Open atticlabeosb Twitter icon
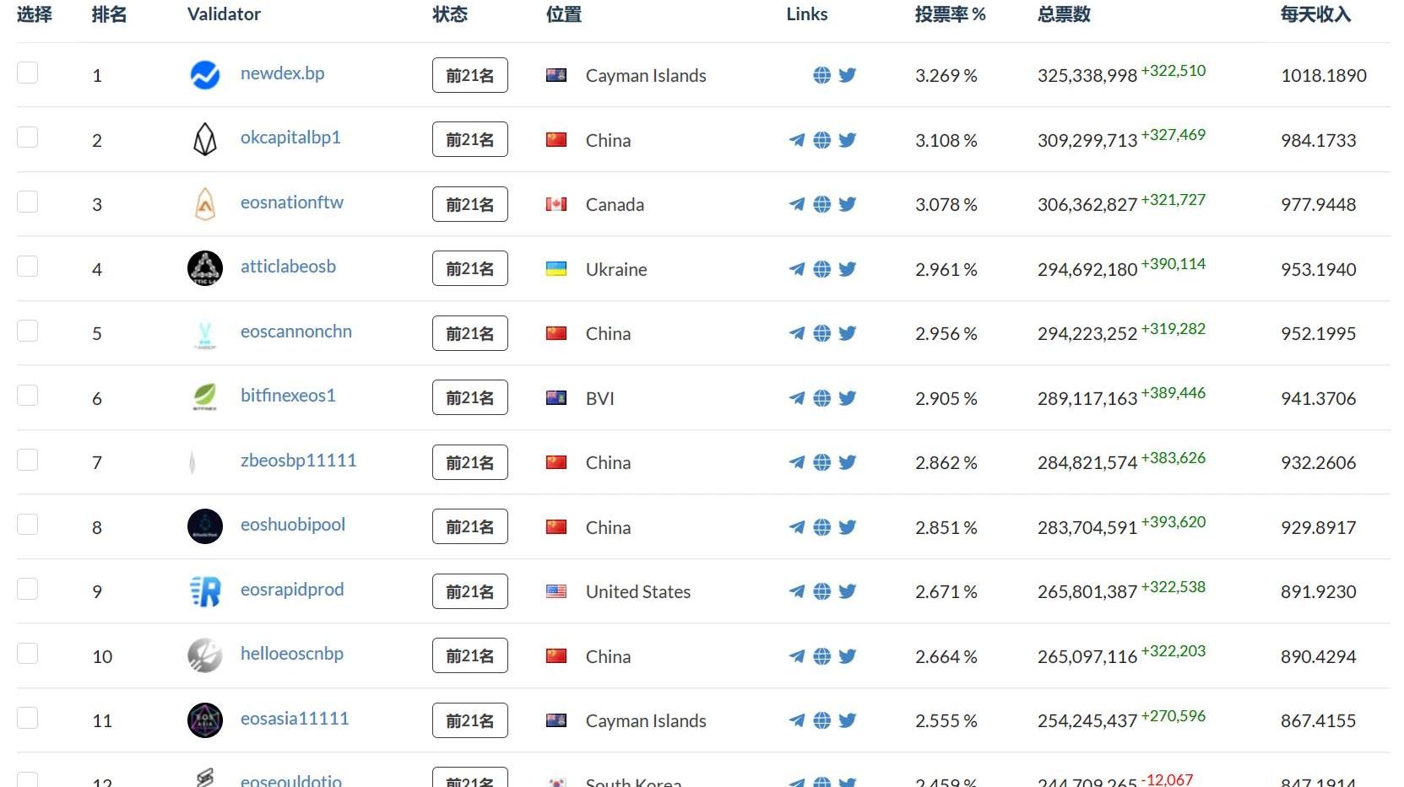This screenshot has width=1404, height=787. tap(848, 269)
